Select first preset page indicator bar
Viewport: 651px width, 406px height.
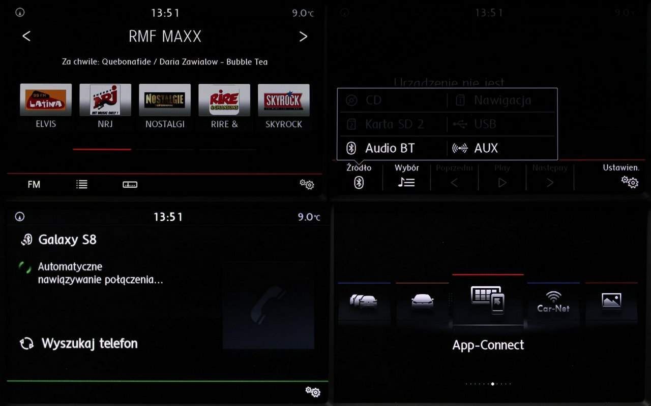[102, 149]
